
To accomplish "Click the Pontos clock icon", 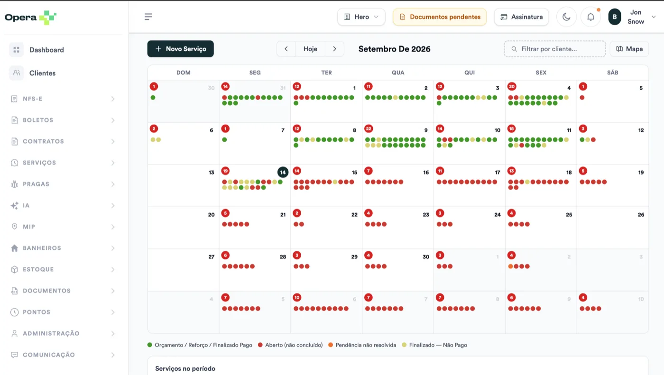I will coord(14,312).
